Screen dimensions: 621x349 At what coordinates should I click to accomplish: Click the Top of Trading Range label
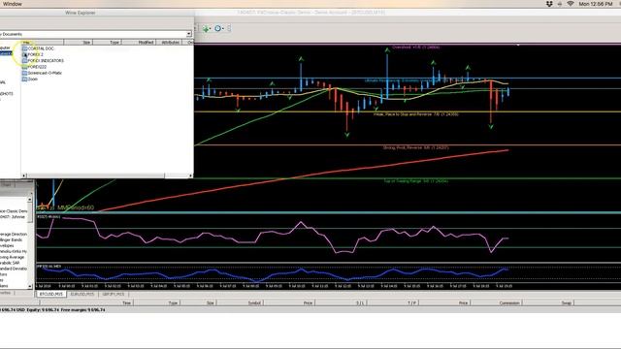[x=416, y=181]
